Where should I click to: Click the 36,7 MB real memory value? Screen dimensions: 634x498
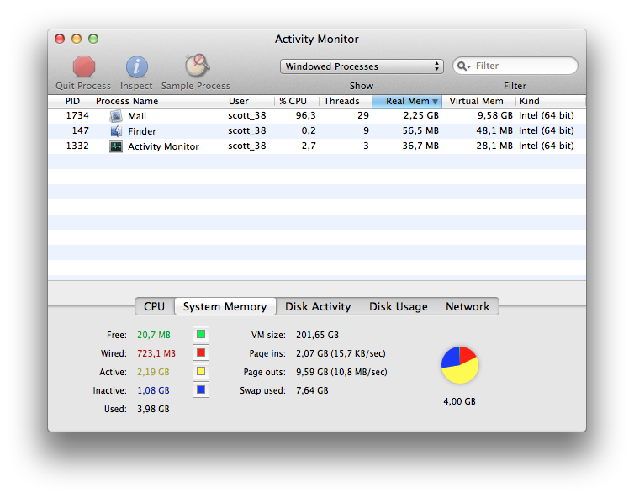[420, 146]
